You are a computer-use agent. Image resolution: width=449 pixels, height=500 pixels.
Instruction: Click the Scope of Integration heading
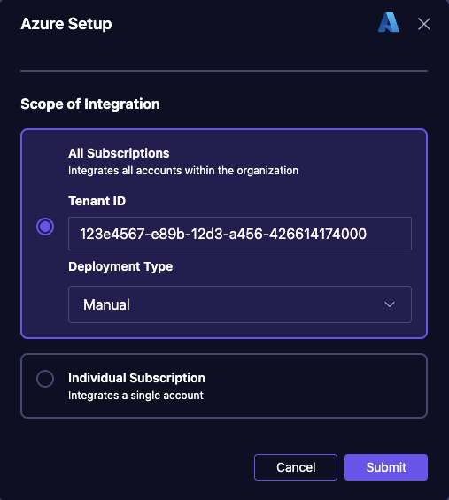90,104
